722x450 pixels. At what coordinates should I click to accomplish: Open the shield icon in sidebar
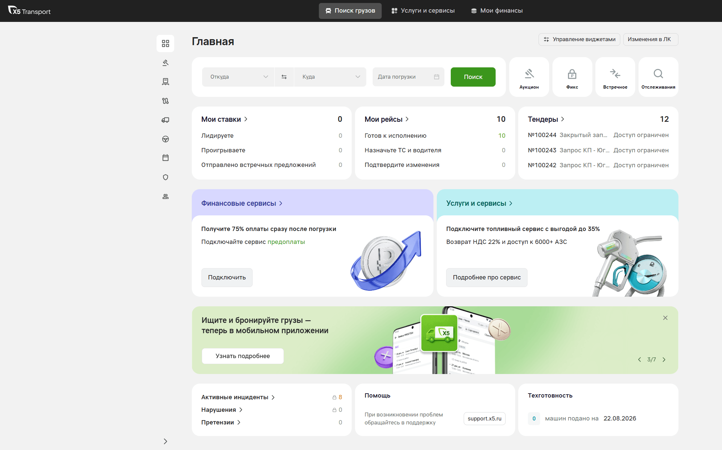tap(165, 177)
